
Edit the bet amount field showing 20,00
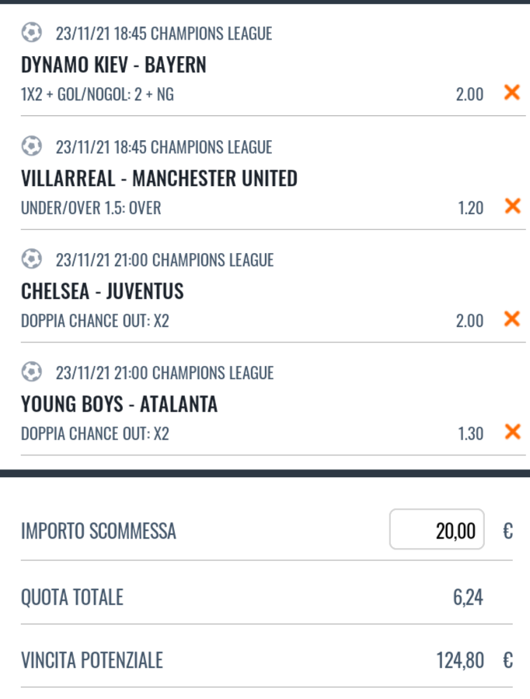point(437,529)
